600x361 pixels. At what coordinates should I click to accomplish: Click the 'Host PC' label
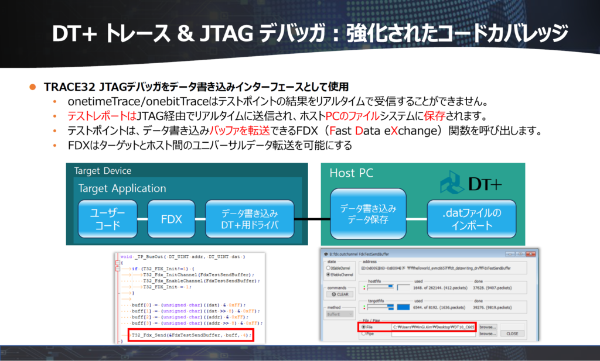(x=352, y=173)
